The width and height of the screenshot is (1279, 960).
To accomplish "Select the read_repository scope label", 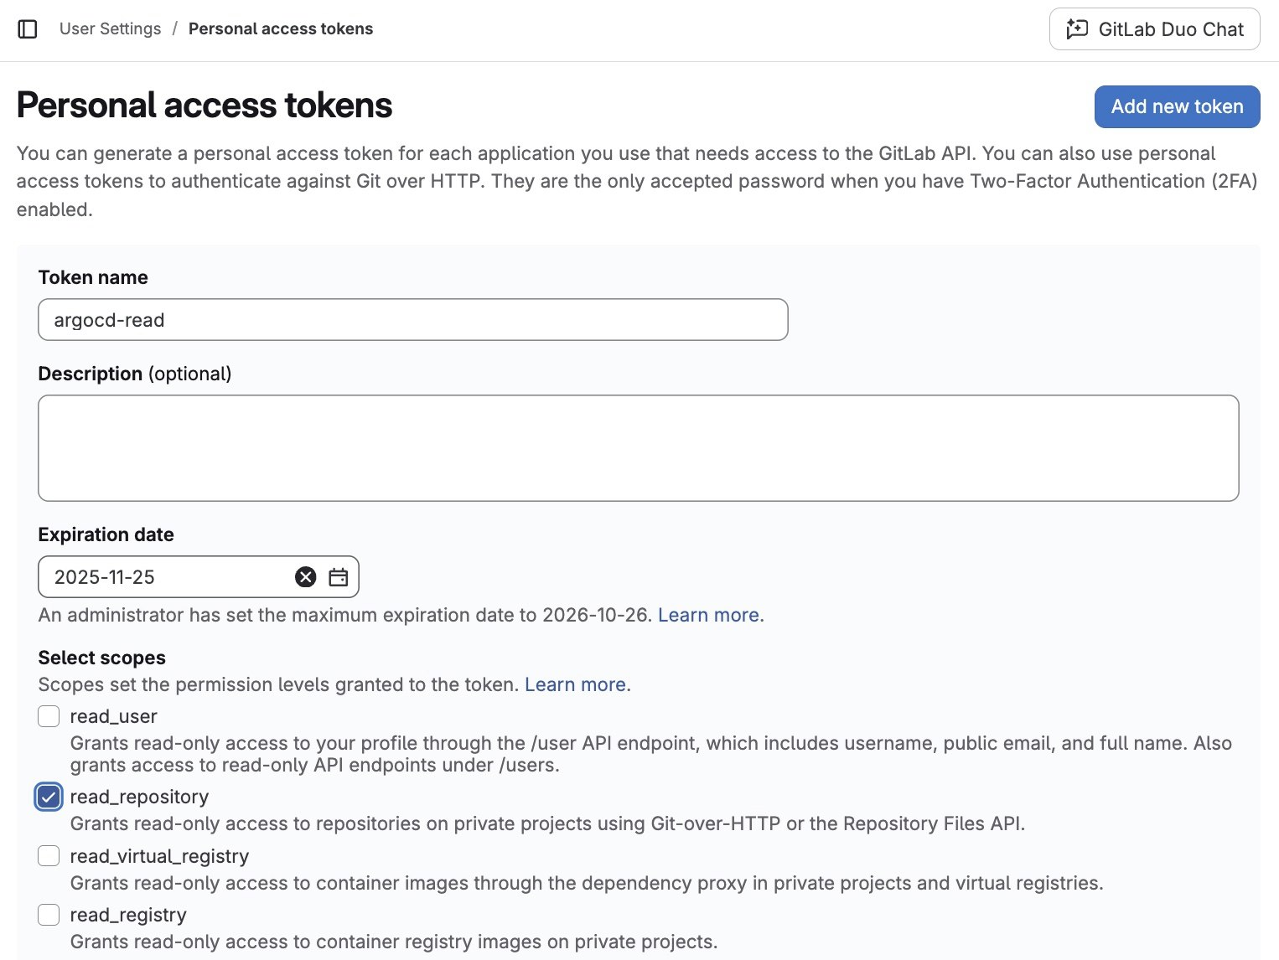I will (x=139, y=797).
